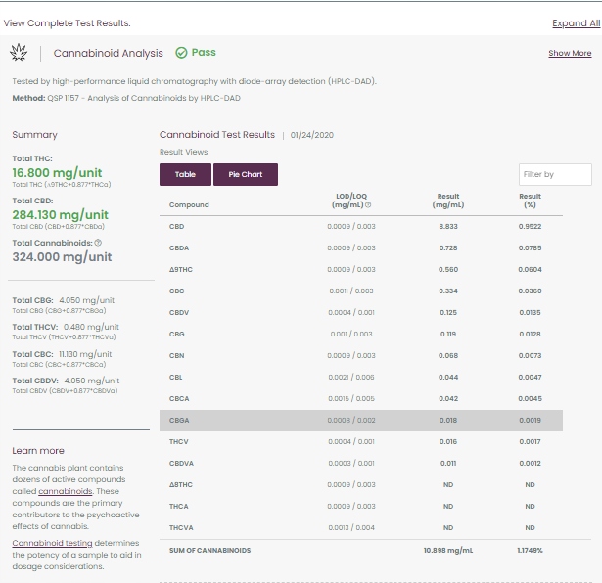Select the highlighted CBGA row

coord(360,420)
